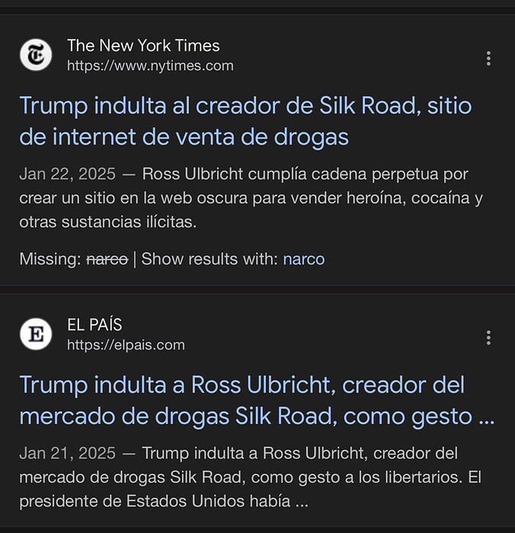The height and width of the screenshot is (533, 515).
Task: Click the EL PAÍS favicon logo
Action: [x=36, y=335]
